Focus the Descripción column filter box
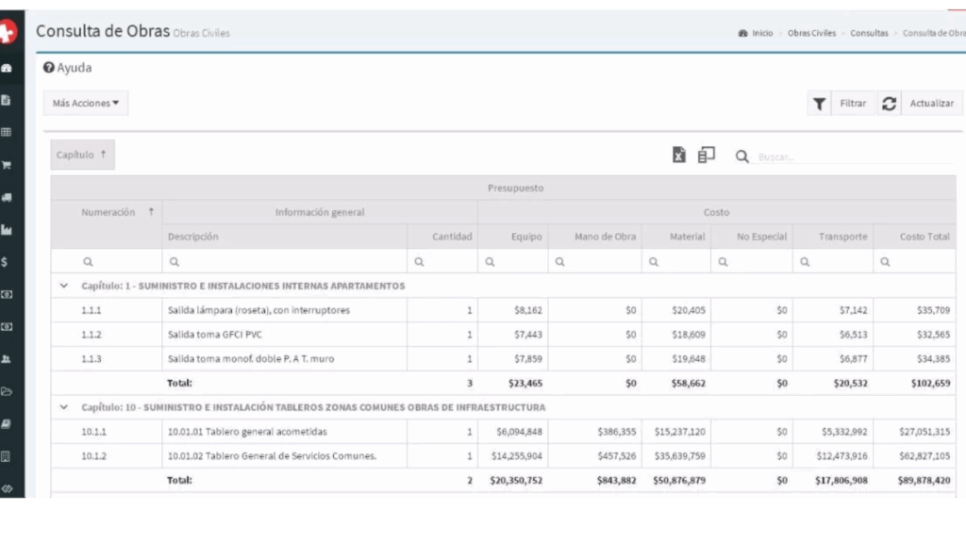This screenshot has width=966, height=543. [x=285, y=262]
